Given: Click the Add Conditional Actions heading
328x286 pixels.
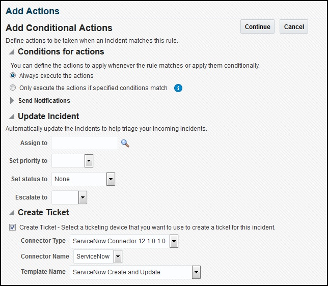Looking at the screenshot, I should [x=59, y=28].
